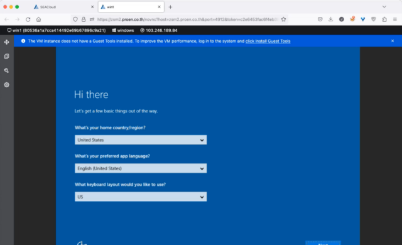Viewport: 402px width, 245px height.
Task: Open the preferred app language dropdown
Action: pyautogui.click(x=141, y=168)
